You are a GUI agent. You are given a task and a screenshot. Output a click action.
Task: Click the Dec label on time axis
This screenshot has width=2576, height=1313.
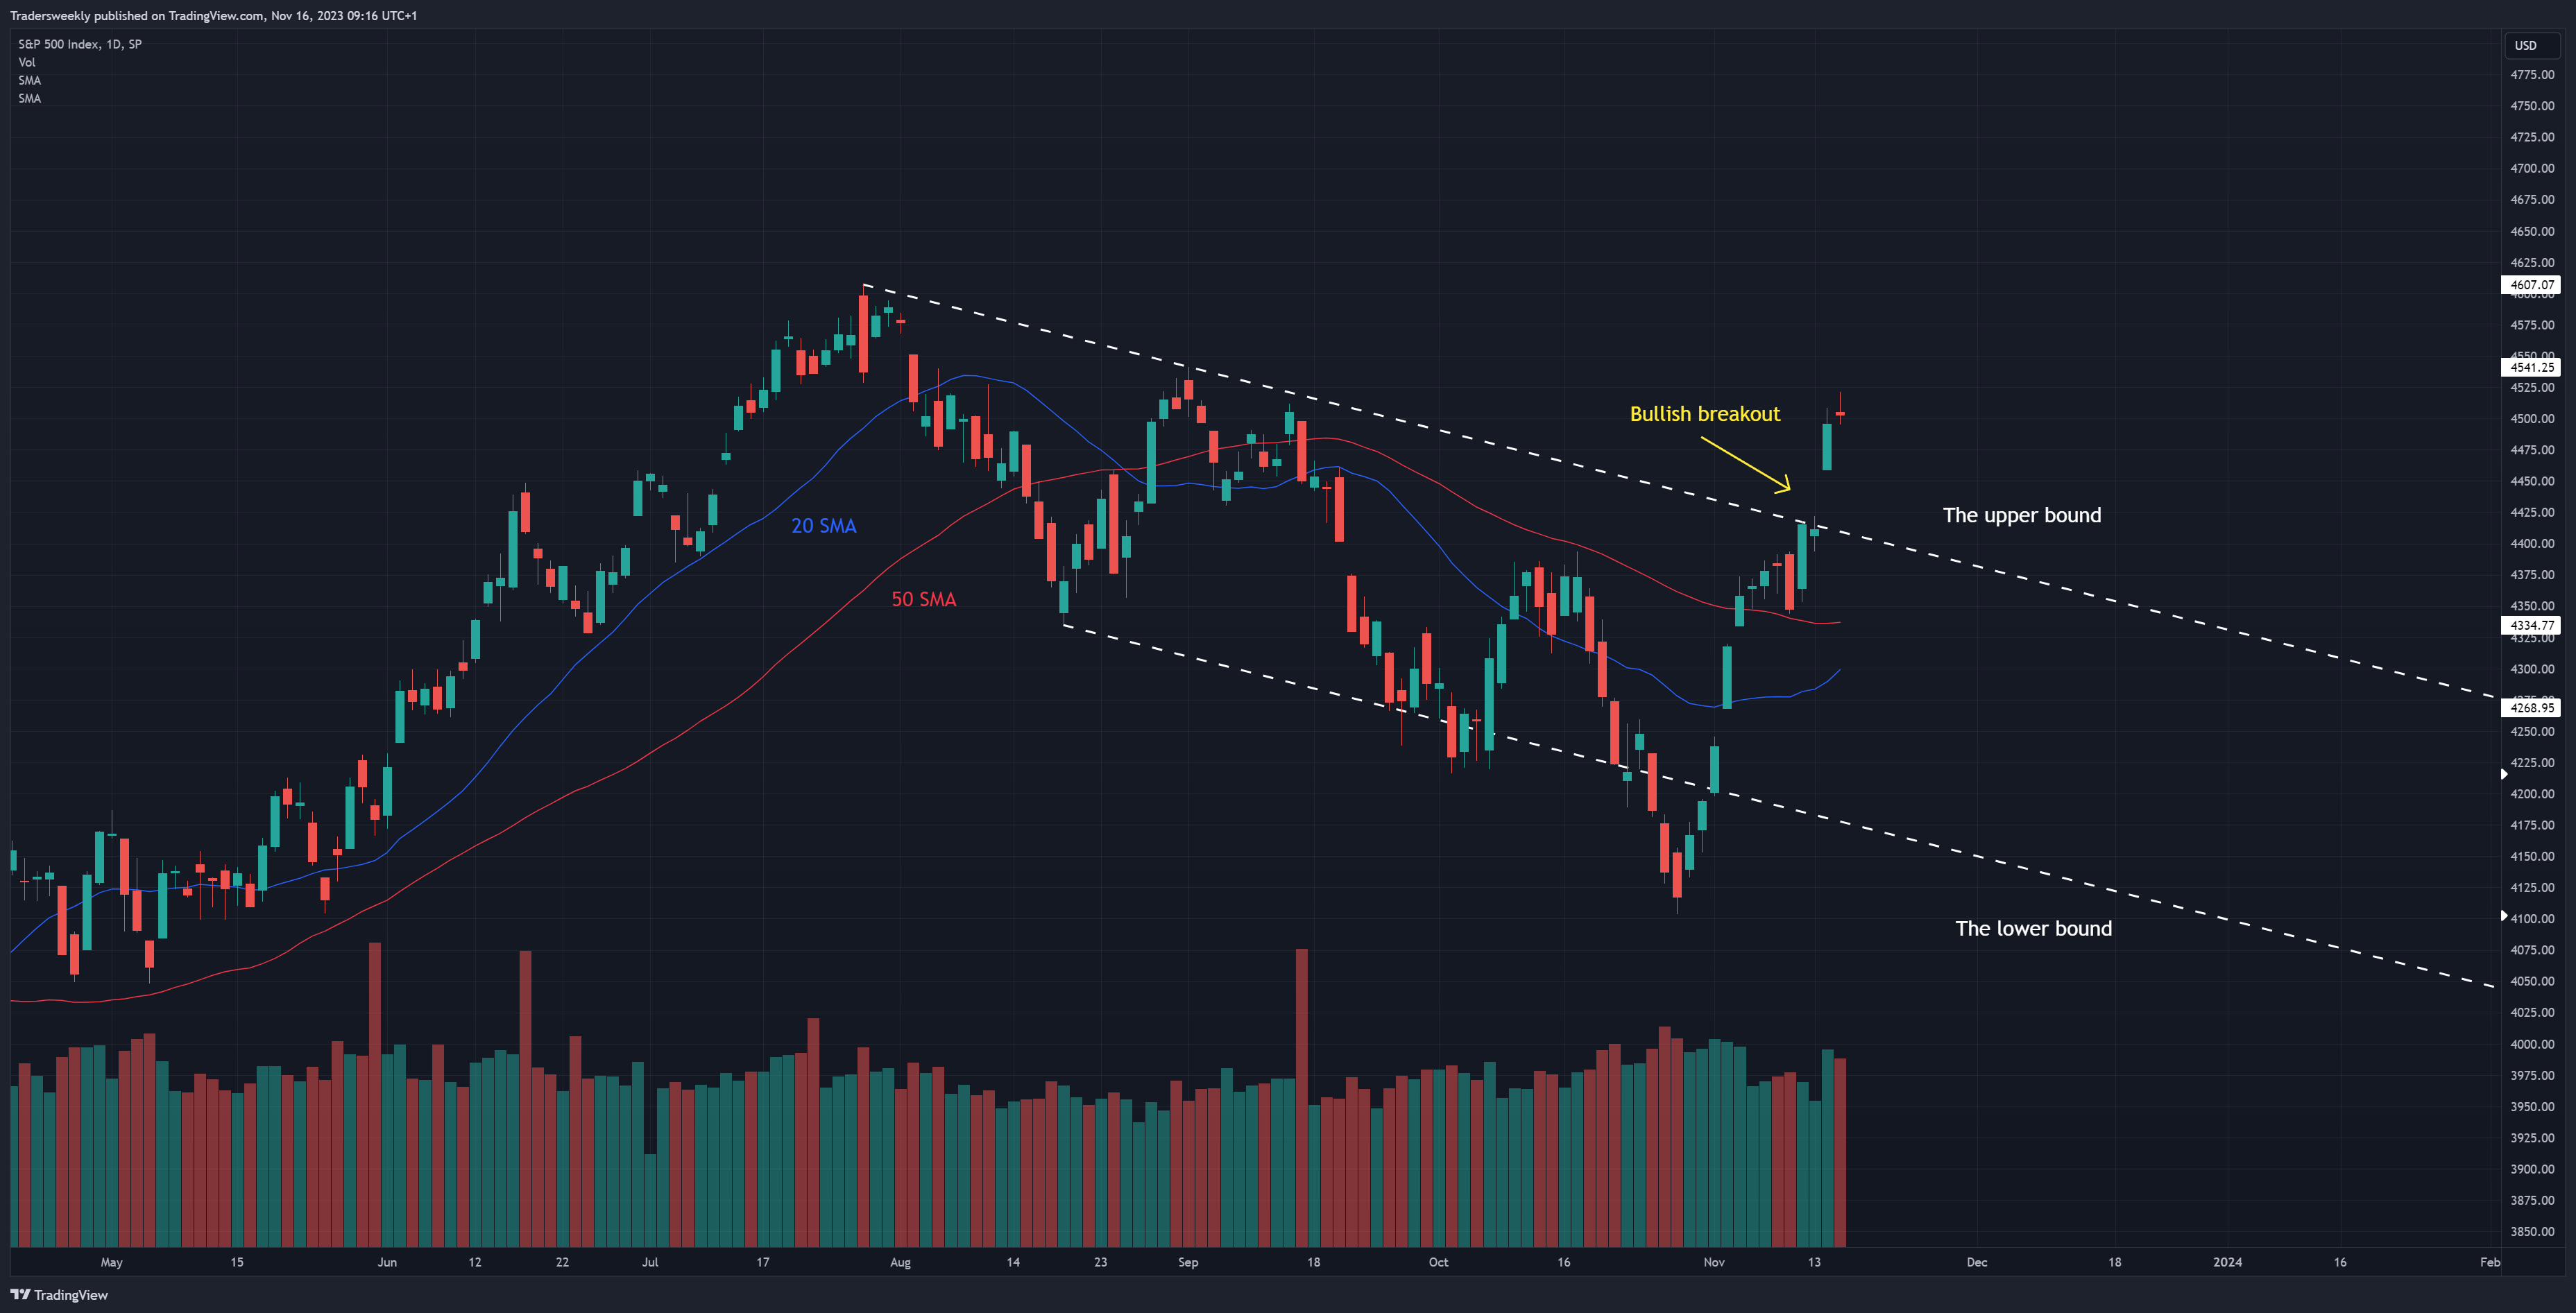tap(1977, 1262)
